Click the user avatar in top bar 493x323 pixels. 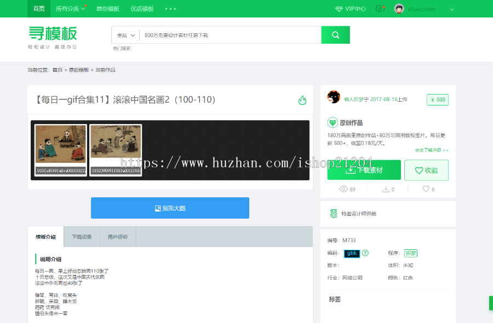(x=399, y=9)
